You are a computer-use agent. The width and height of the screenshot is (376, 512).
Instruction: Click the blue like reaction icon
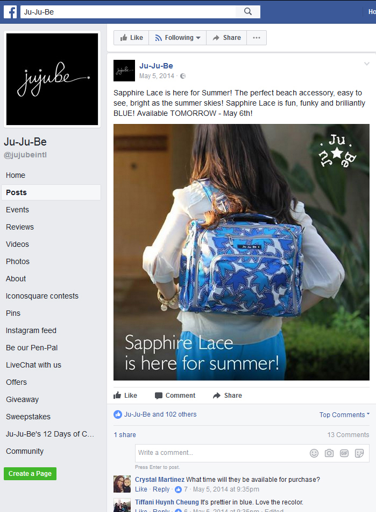tap(118, 414)
